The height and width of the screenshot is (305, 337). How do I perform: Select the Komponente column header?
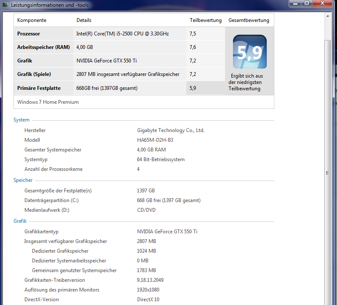32,20
